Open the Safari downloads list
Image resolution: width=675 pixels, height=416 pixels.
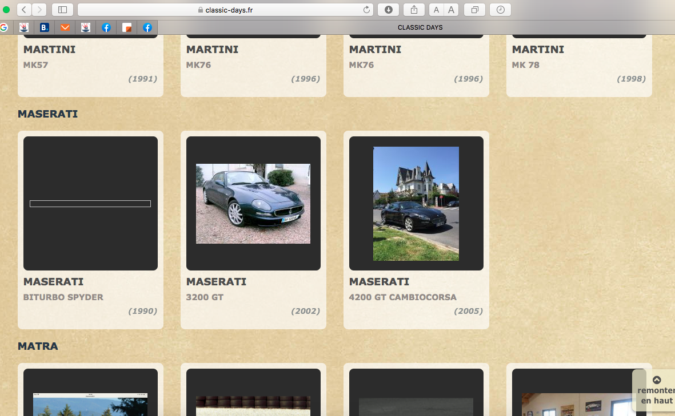389,10
